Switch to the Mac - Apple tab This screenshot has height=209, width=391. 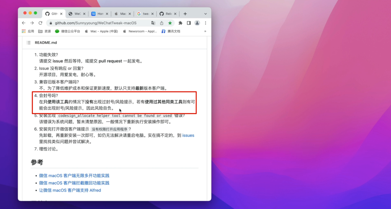122,13
